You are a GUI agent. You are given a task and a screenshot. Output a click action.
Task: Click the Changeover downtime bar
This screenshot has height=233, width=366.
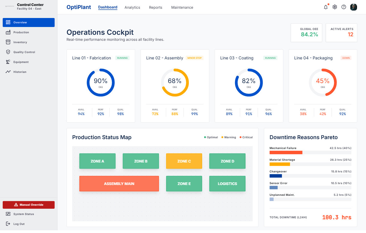310,176
